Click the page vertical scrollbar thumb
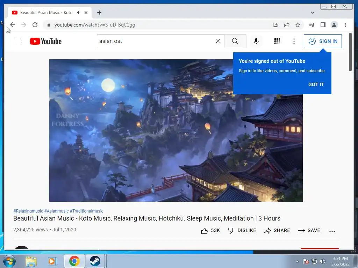The image size is (358, 268). (350, 52)
